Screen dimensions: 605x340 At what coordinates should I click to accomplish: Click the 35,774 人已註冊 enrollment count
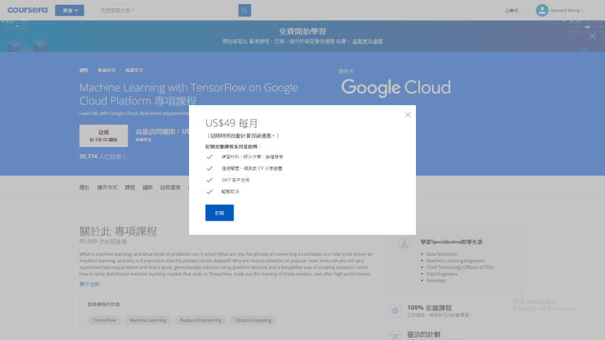click(x=103, y=156)
